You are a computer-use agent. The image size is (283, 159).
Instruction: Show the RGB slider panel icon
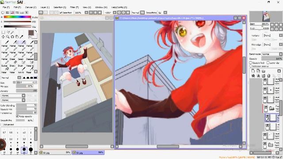[x=8, y=13]
